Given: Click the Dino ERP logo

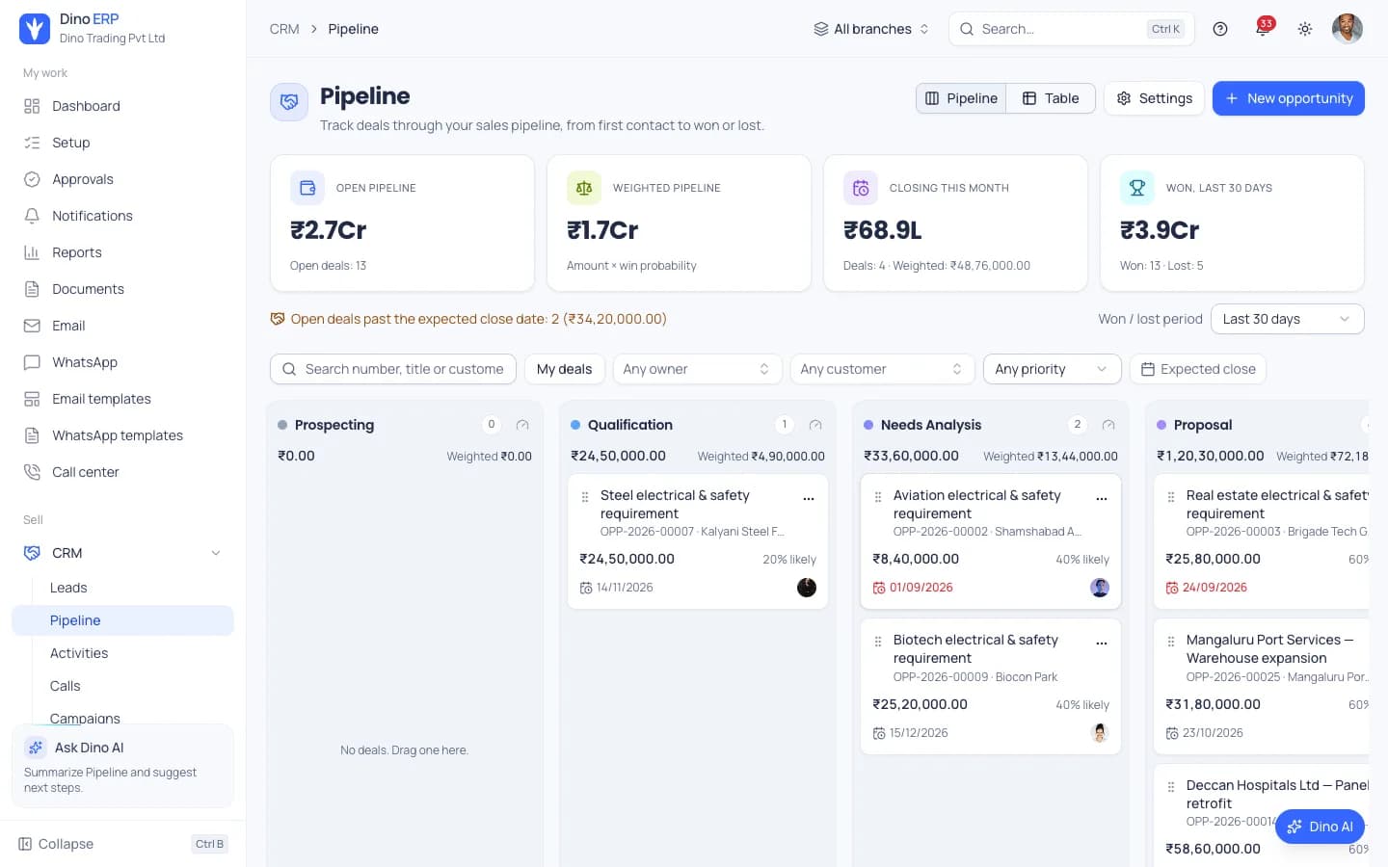Looking at the screenshot, I should pyautogui.click(x=35, y=29).
